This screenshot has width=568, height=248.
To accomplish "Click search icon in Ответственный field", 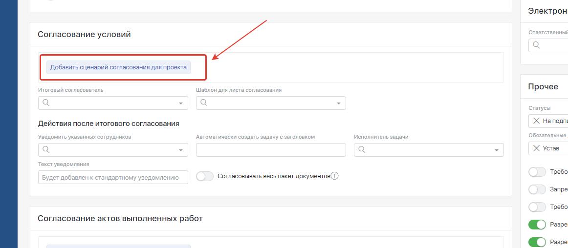I will pos(536,45).
